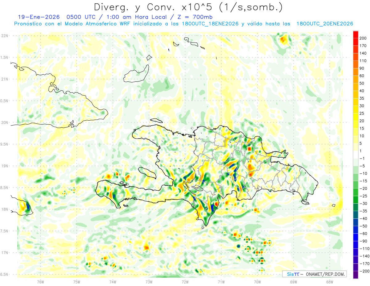Screen dimensions: 370x286
Task: Click the '68W' longitude label
Action: tap(329, 281)
